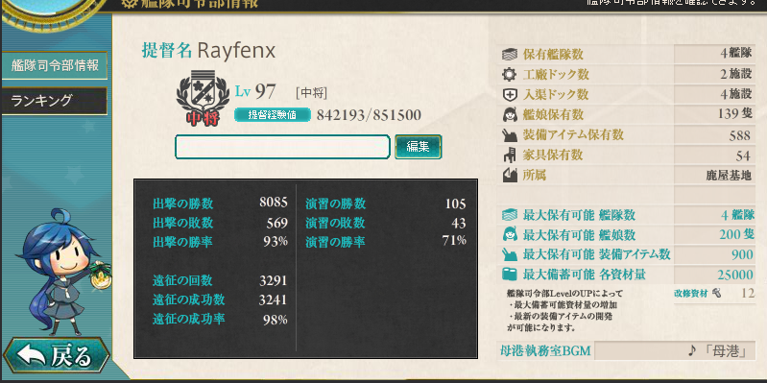
Task: Click the screw icon beside 改修資材
Action: [717, 294]
